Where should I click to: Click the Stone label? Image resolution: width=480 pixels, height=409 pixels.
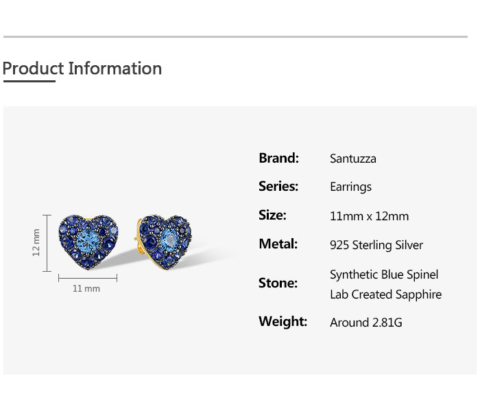278,283
